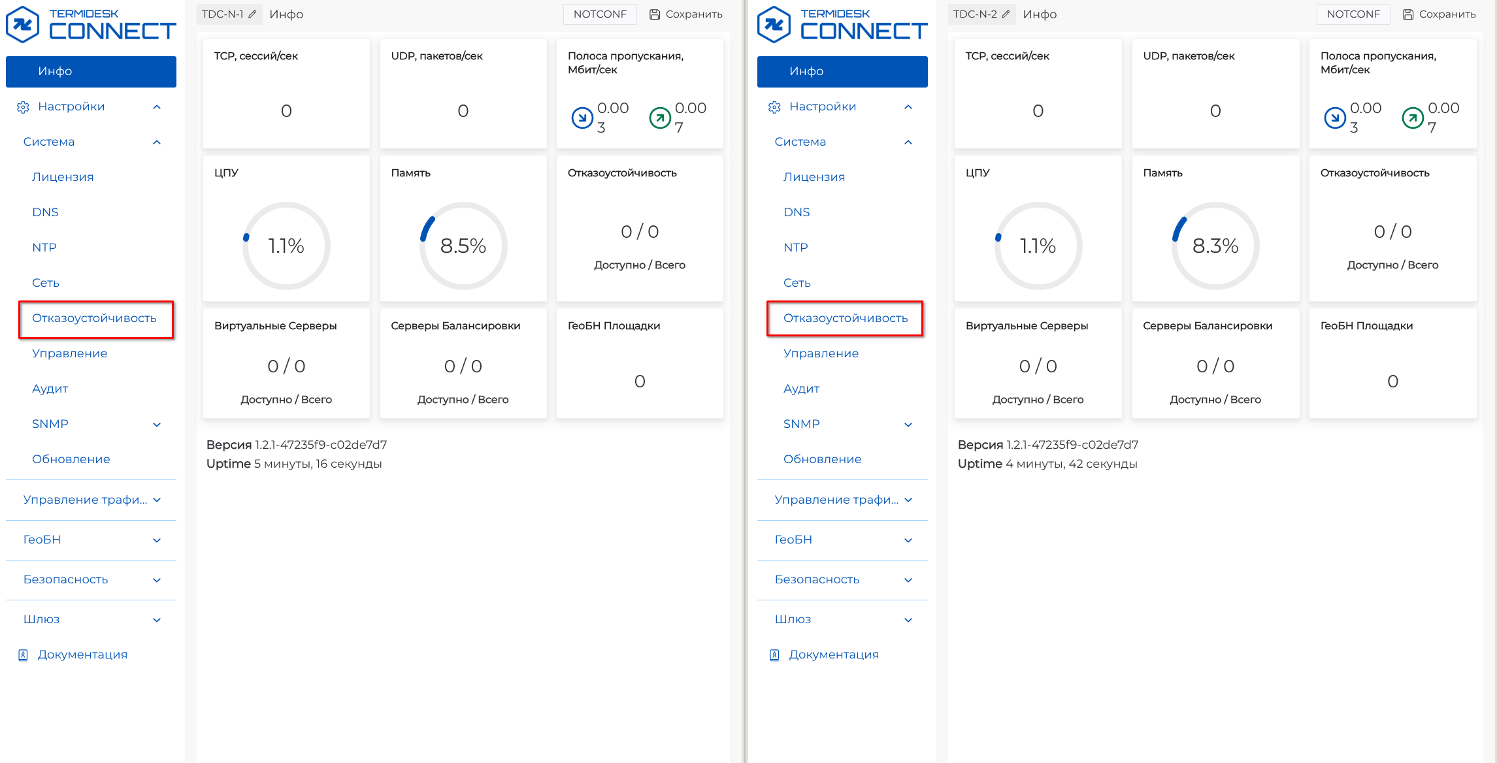
Task: Expand ГеоБН section in right sidebar
Action: coord(908,540)
